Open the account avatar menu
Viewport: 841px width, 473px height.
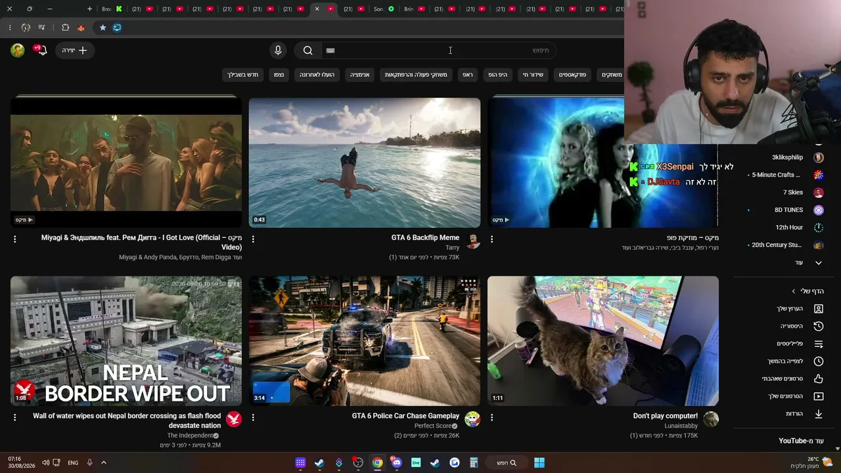pos(18,50)
